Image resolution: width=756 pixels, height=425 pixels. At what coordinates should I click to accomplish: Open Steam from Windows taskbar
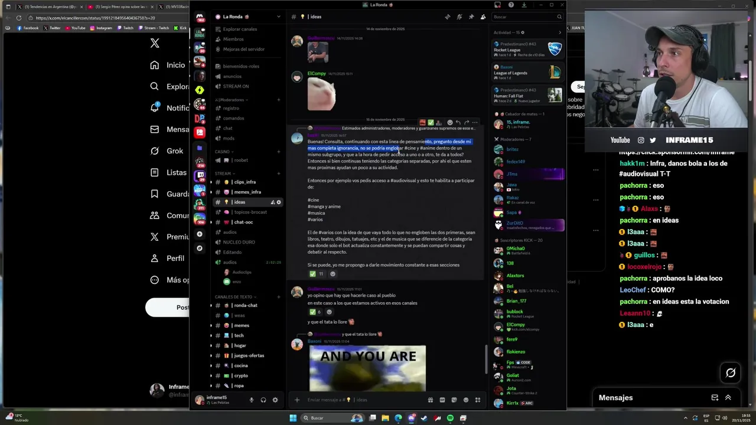tap(425, 418)
